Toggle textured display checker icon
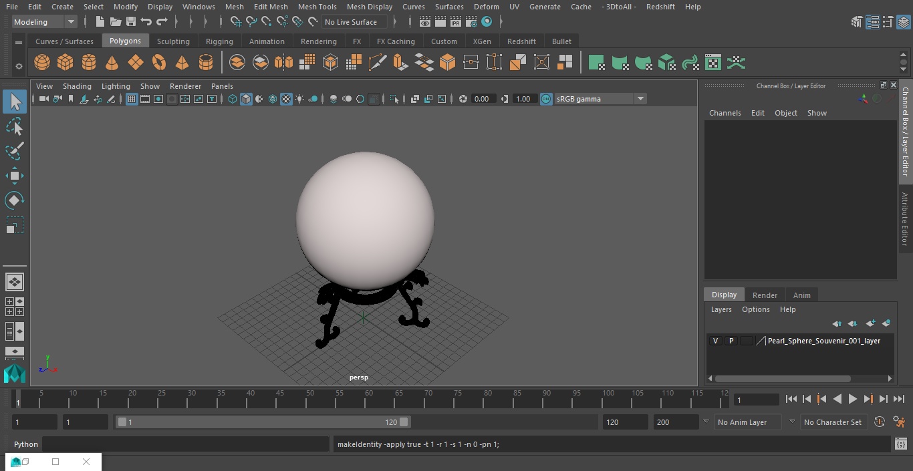This screenshot has height=471, width=913. (x=286, y=99)
